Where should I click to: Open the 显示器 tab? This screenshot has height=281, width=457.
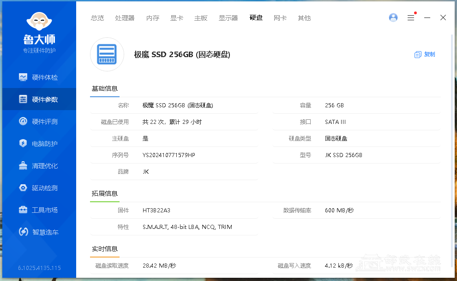[x=228, y=18]
